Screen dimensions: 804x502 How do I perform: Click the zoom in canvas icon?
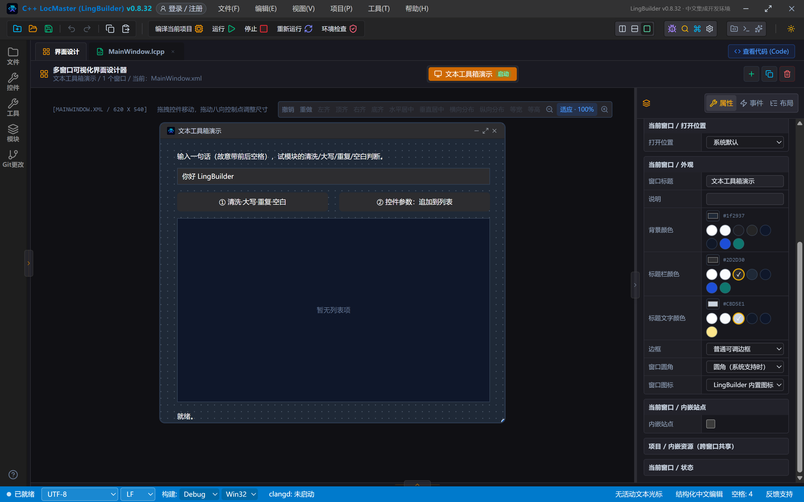(x=605, y=110)
